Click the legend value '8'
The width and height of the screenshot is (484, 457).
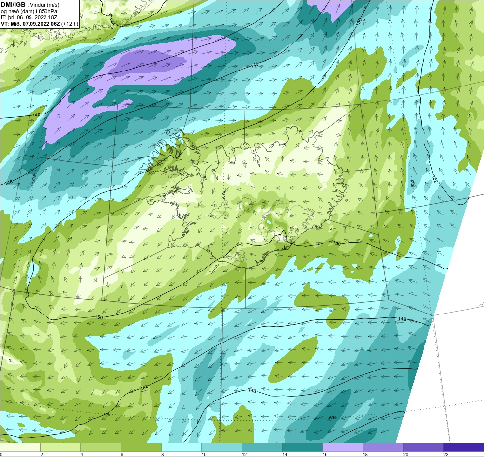[x=162, y=454]
